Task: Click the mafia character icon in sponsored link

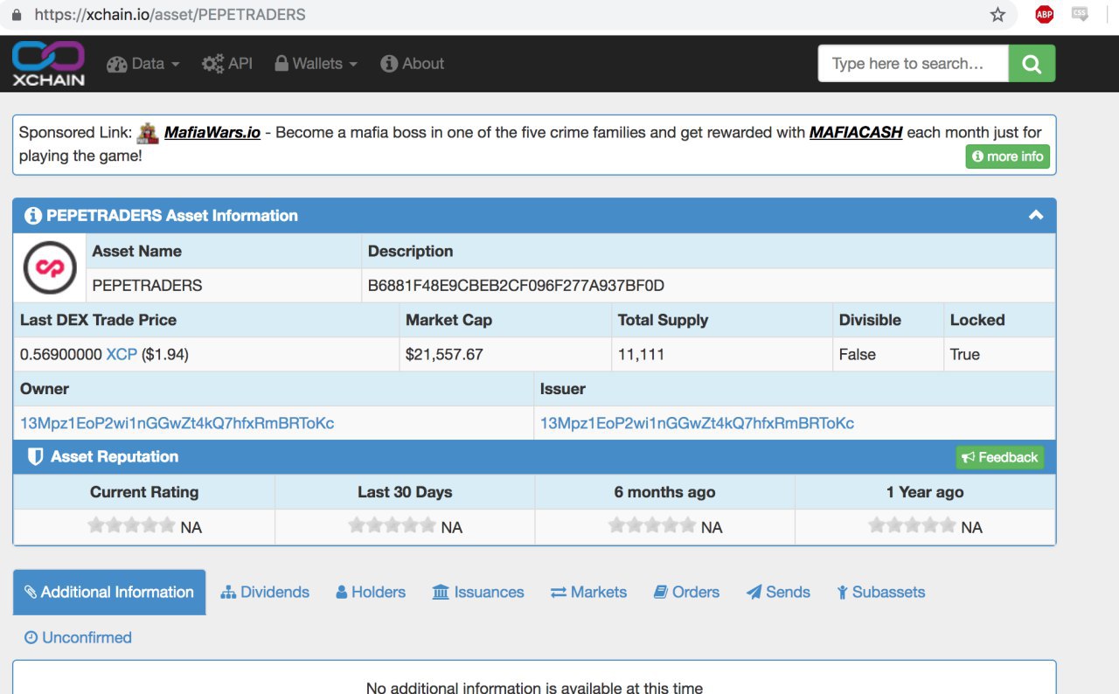Action: pos(149,132)
